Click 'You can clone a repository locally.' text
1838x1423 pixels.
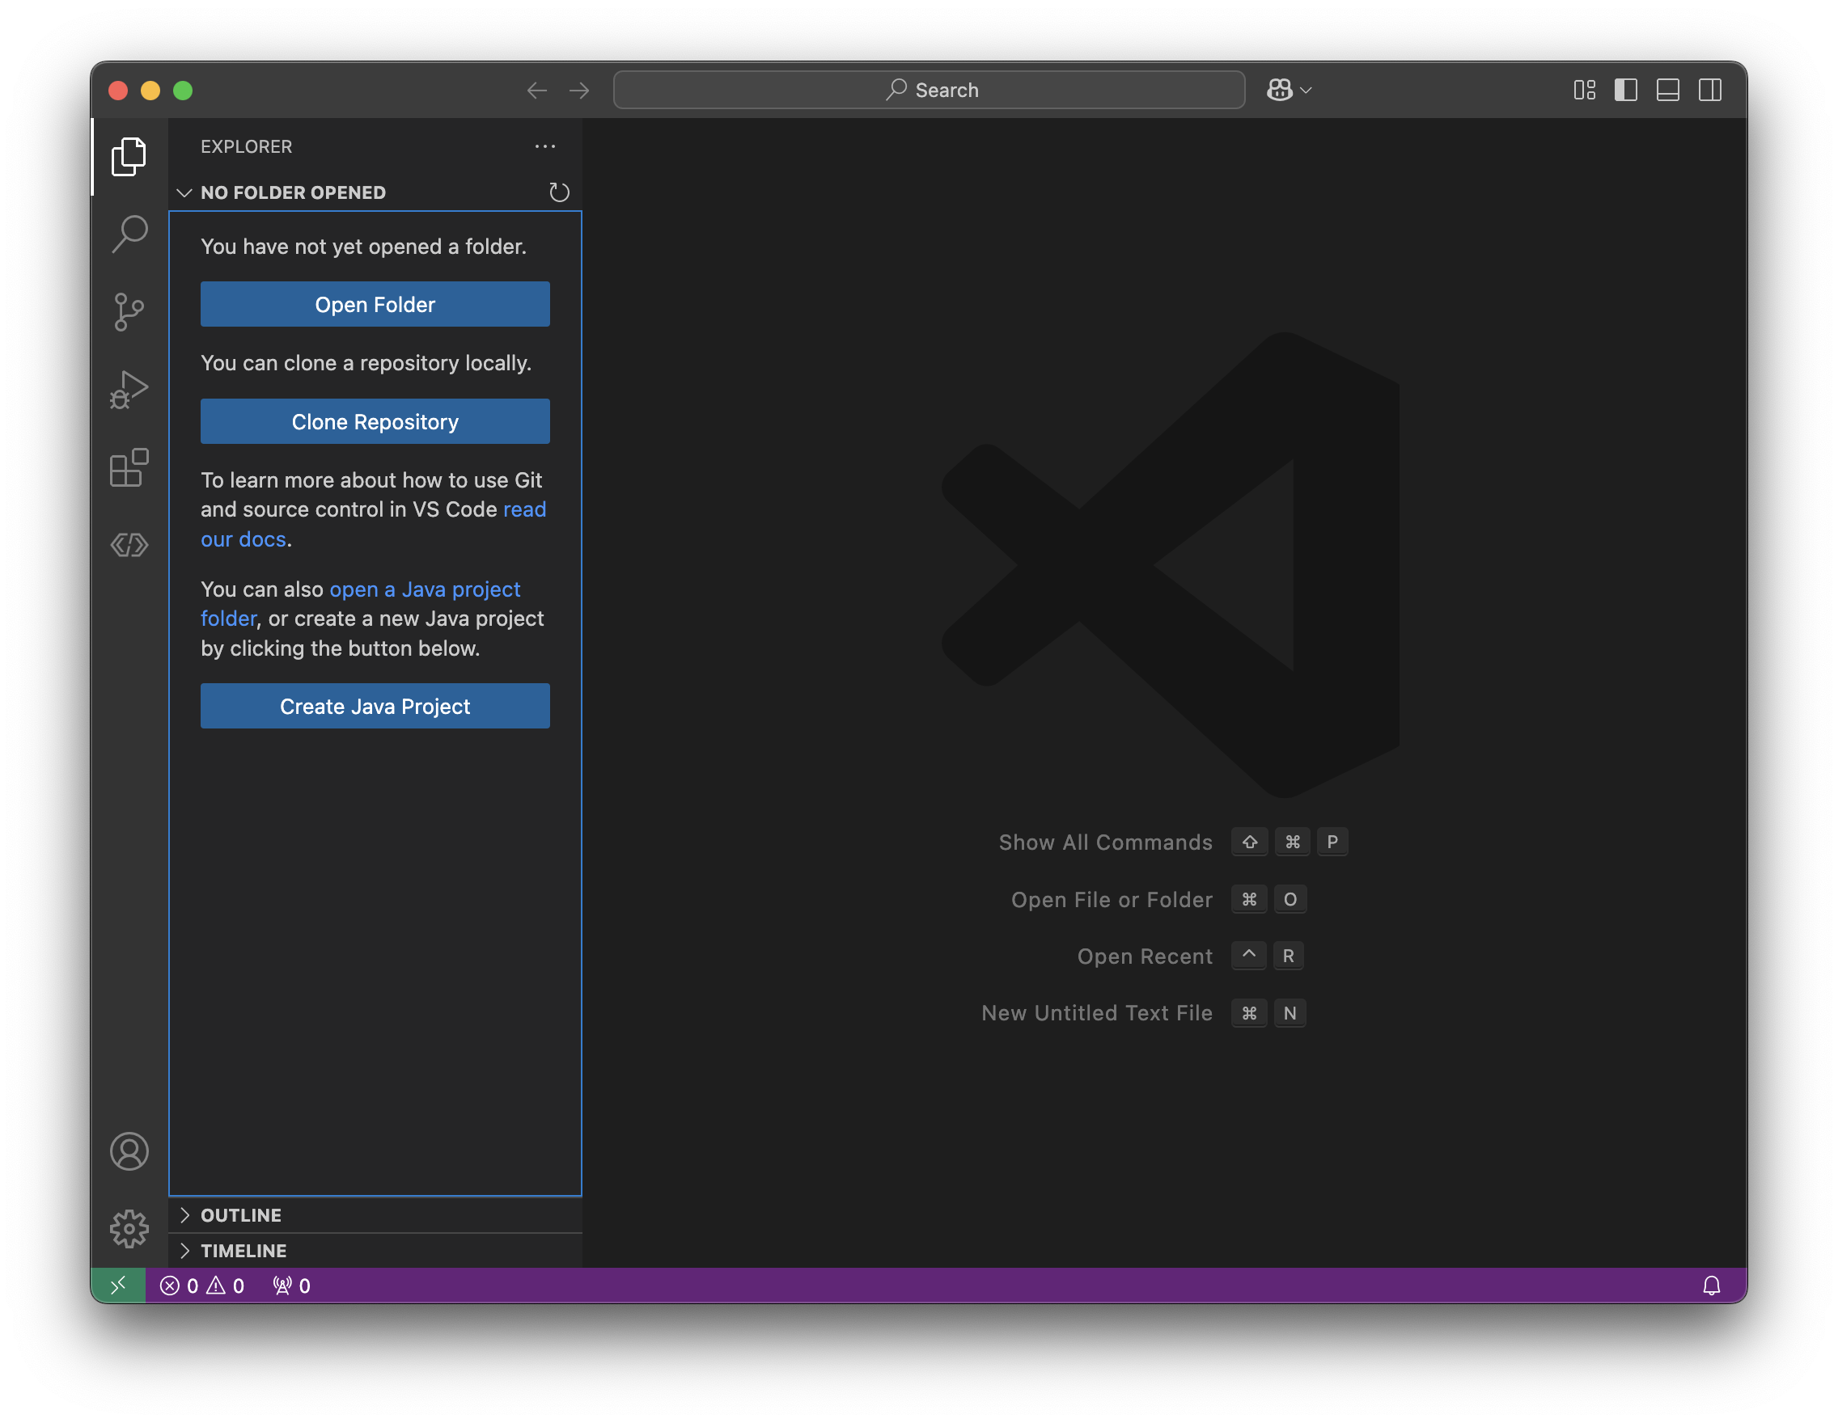(365, 363)
